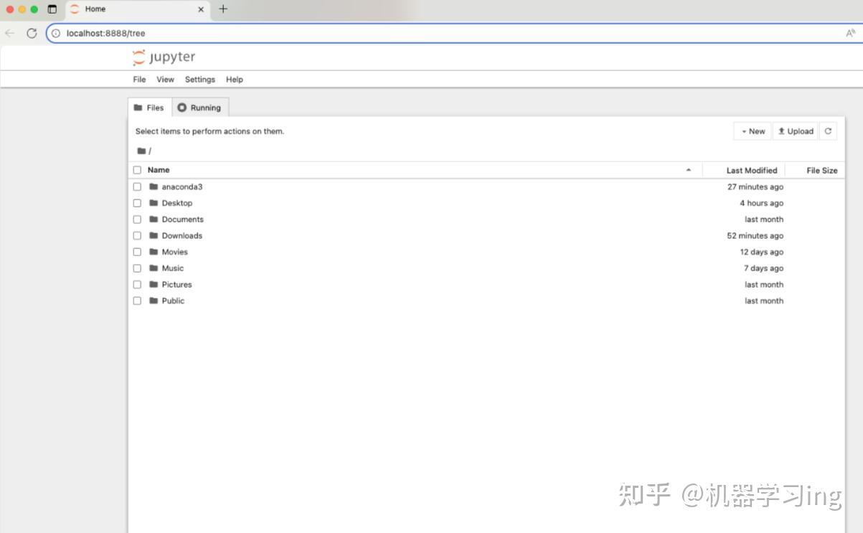This screenshot has width=863, height=533.
Task: Toggle the Name column sort arrow
Action: (x=688, y=170)
